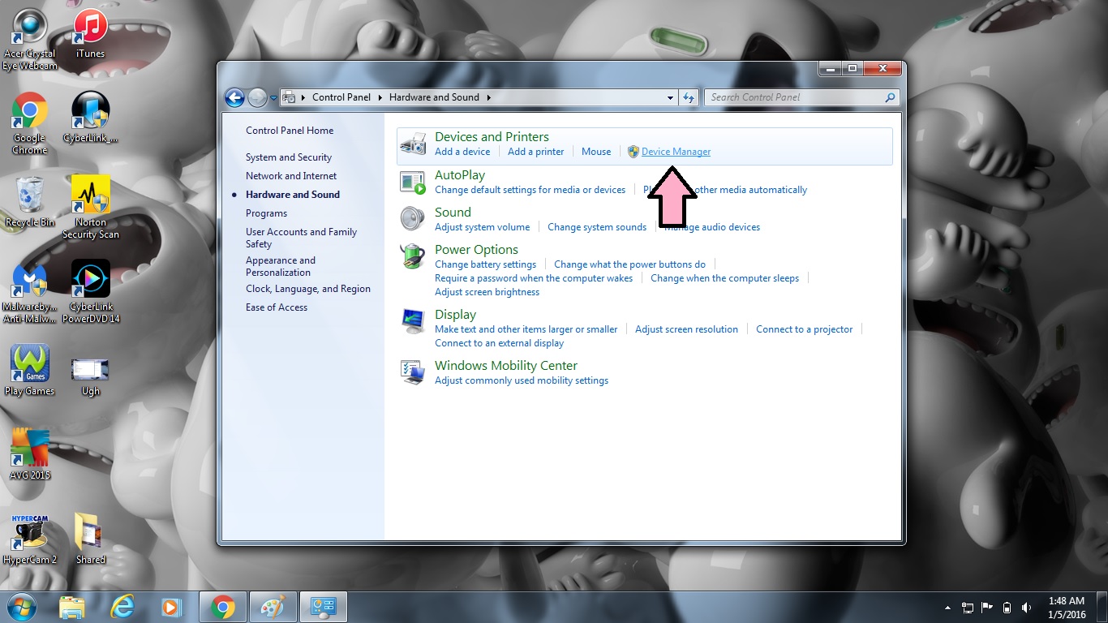1108x623 pixels.
Task: Open Clock, Language, and Region
Action: click(308, 289)
